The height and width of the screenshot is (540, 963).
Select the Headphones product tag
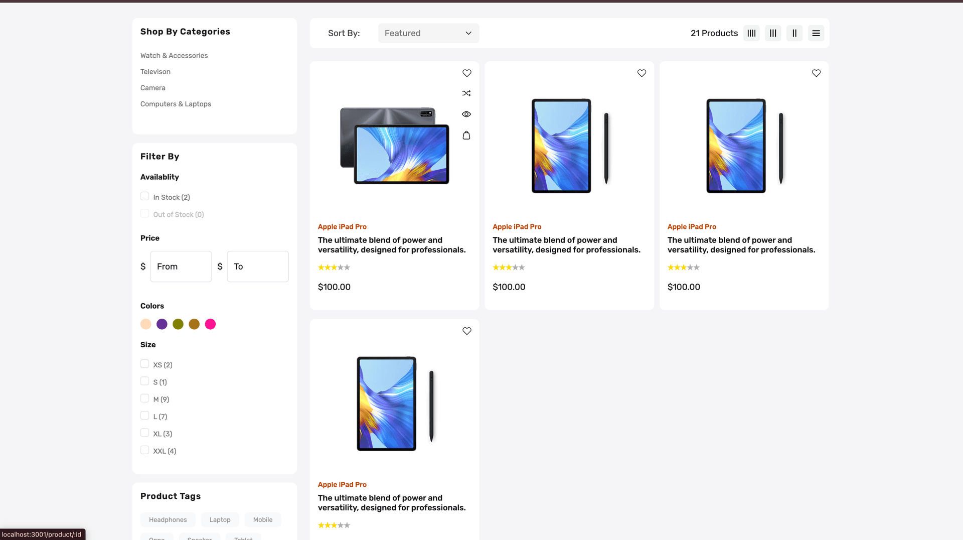[168, 520]
